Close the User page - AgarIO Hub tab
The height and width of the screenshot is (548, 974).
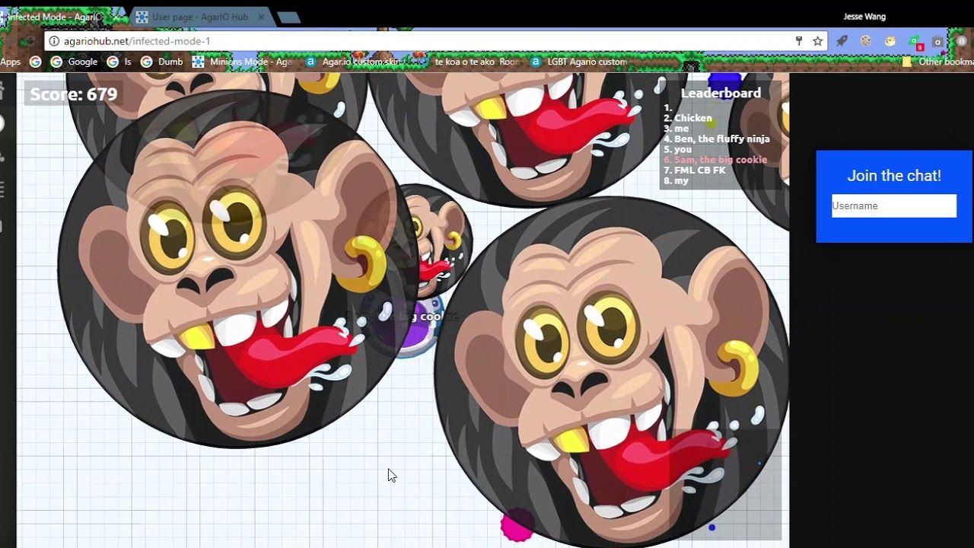(x=261, y=17)
